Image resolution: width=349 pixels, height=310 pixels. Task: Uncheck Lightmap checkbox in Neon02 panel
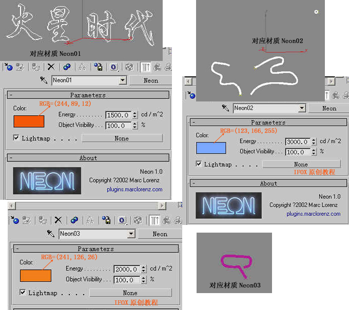point(199,164)
